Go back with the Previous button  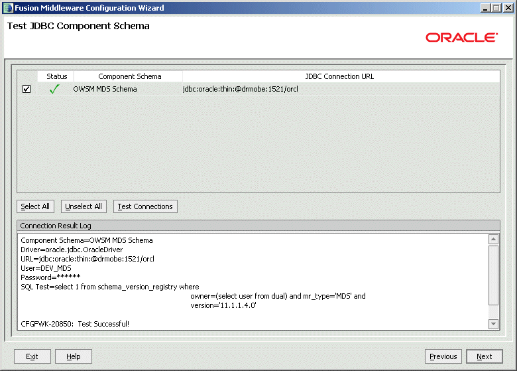(443, 356)
